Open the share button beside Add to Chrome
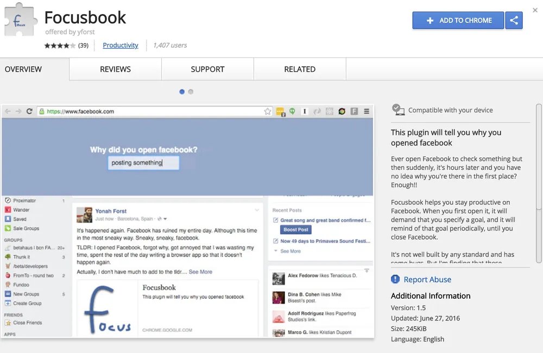This screenshot has height=353, width=543. click(x=514, y=21)
